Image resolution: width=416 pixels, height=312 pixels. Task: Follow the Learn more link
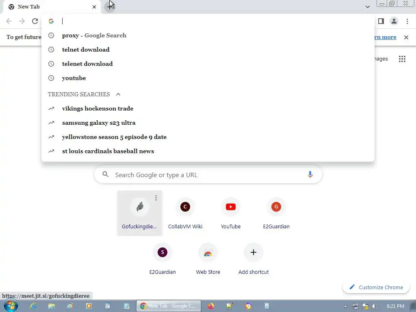pos(385,37)
